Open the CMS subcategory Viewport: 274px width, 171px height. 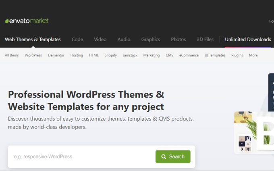[170, 55]
